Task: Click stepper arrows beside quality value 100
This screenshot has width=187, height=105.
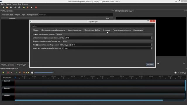Action: coord(152,48)
